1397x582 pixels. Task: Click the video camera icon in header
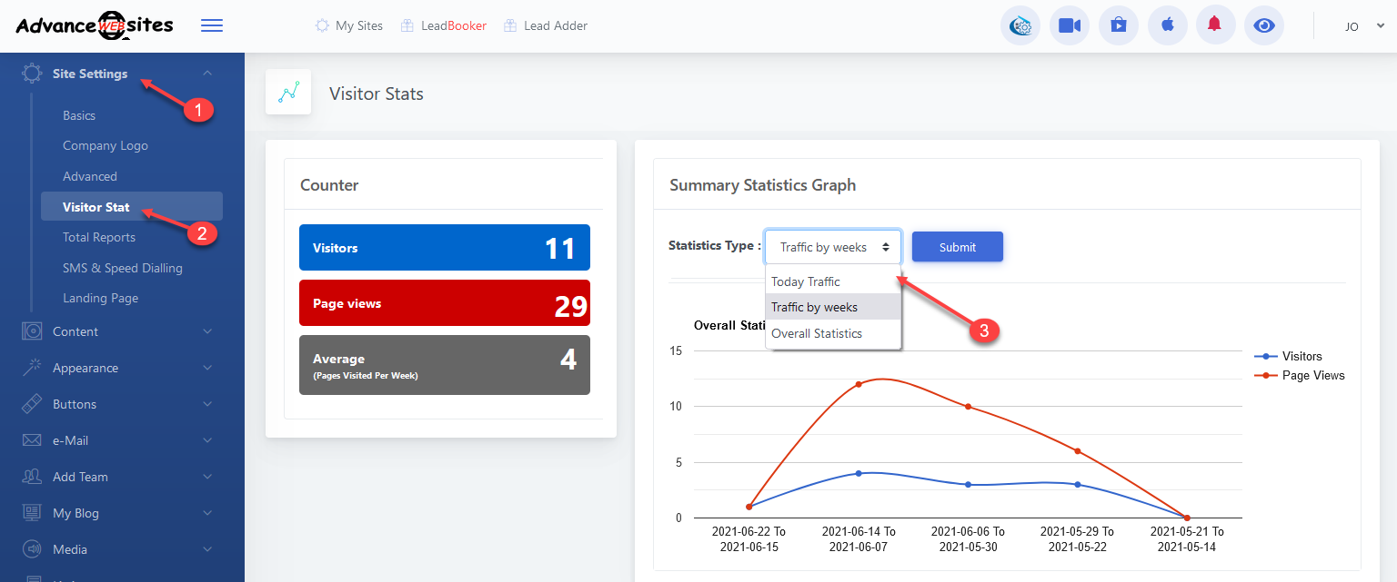[x=1069, y=25]
